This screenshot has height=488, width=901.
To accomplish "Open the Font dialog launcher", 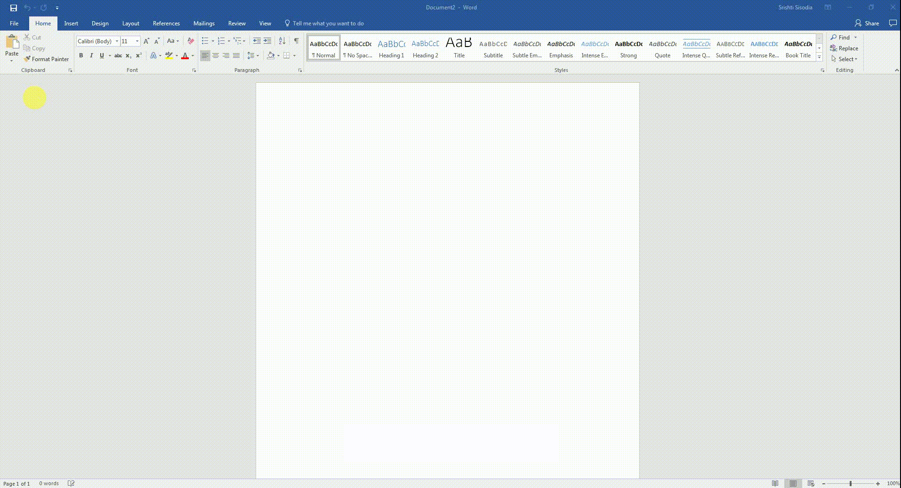I will click(x=194, y=71).
